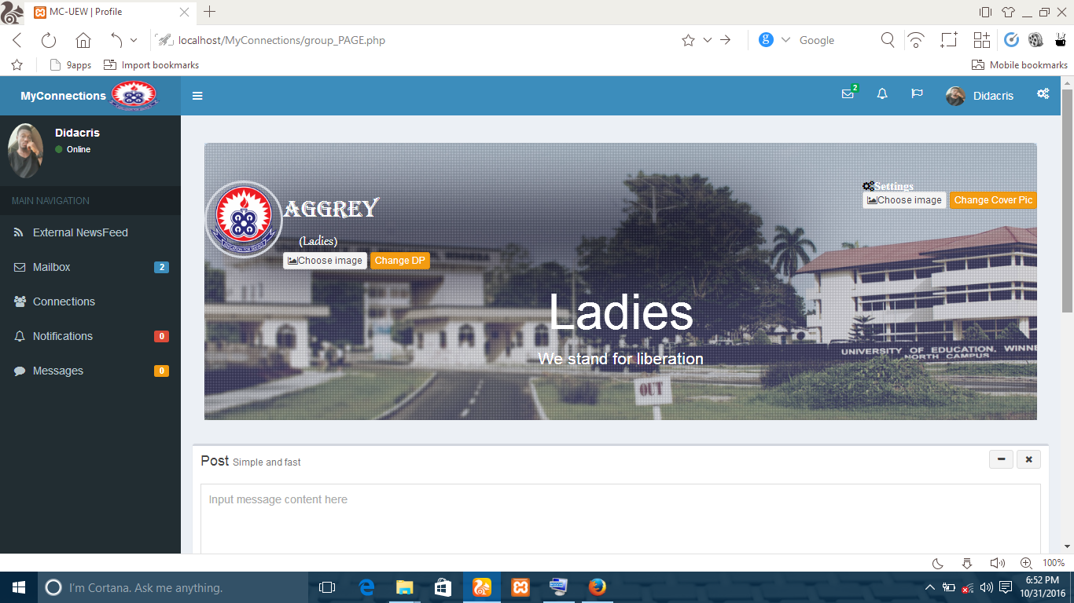This screenshot has width=1074, height=603.
Task: Click the Change Cover Pic button
Action: [993, 200]
